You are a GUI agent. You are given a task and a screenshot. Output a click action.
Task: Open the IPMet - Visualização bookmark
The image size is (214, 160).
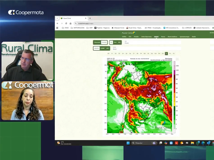153,28
